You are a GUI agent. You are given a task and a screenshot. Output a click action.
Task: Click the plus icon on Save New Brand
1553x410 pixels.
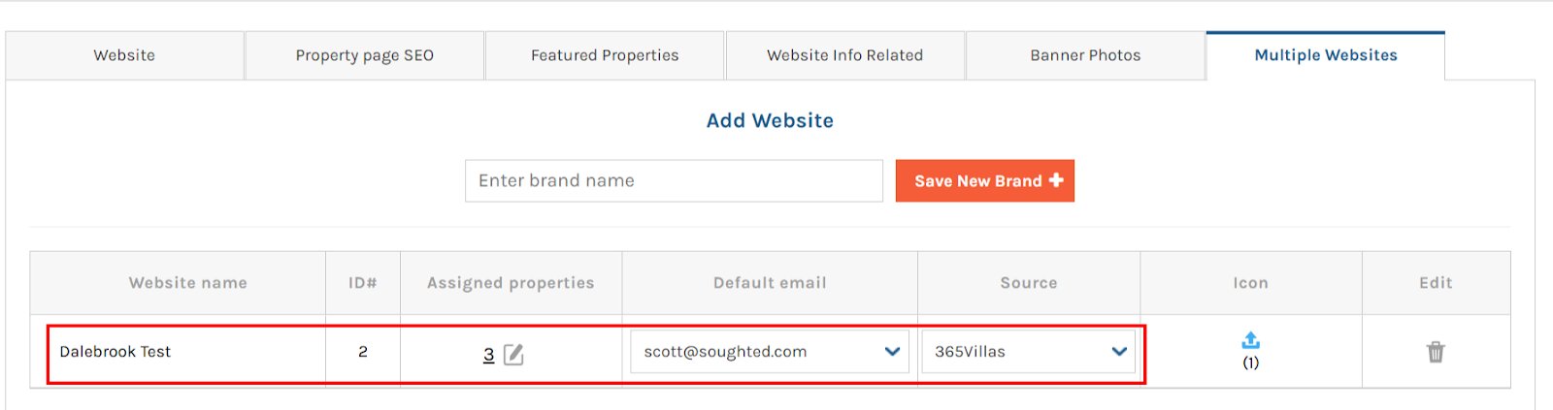pos(1056,180)
